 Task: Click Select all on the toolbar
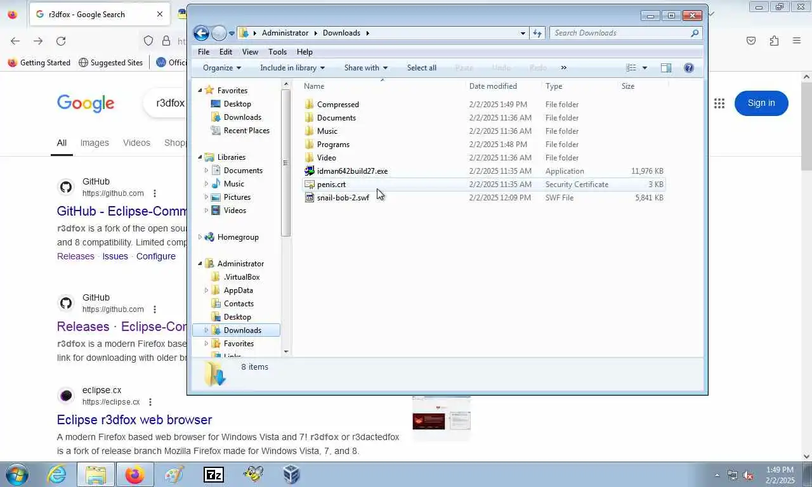(422, 68)
